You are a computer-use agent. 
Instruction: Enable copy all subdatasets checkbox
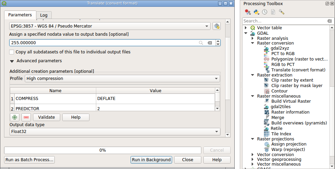pyautogui.click(x=12, y=52)
